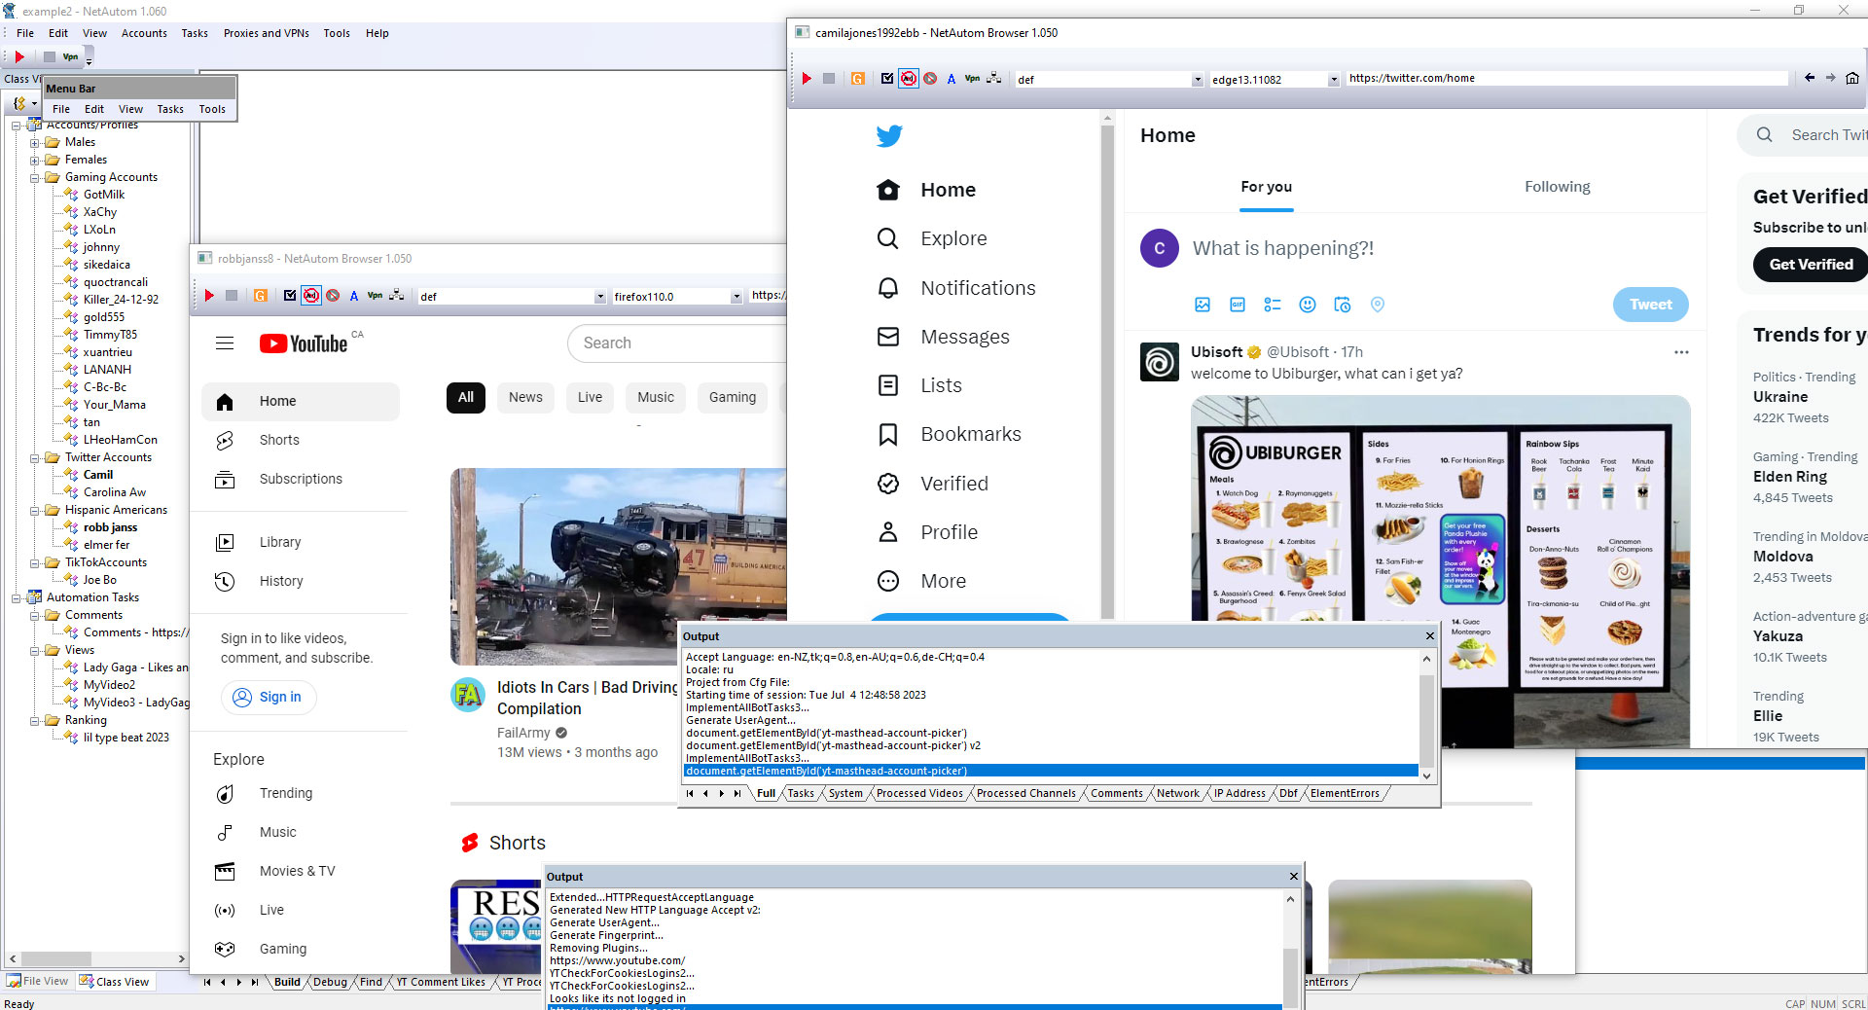Open Twitter Notifications via the bell icon
The width and height of the screenshot is (1868, 1010).
(887, 288)
